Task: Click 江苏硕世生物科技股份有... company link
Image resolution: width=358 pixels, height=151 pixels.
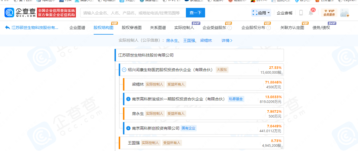Action: [x=35, y=28]
